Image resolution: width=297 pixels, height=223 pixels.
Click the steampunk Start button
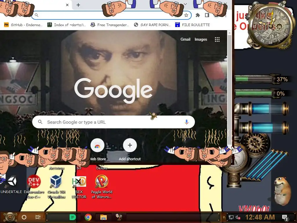(x=10, y=217)
